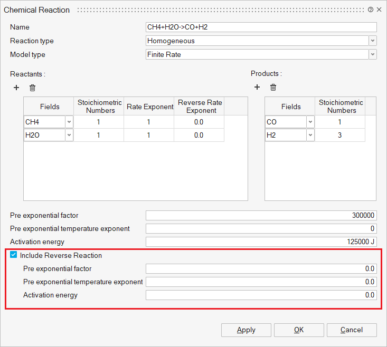Click forward Activation energy field
Image resolution: width=387 pixels, height=347 pixels.
pyautogui.click(x=261, y=242)
